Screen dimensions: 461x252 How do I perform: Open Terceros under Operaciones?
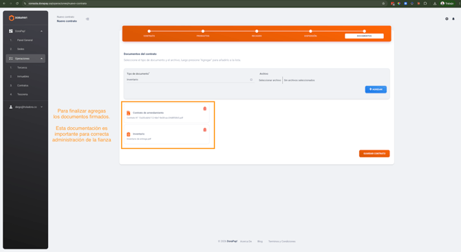point(22,68)
